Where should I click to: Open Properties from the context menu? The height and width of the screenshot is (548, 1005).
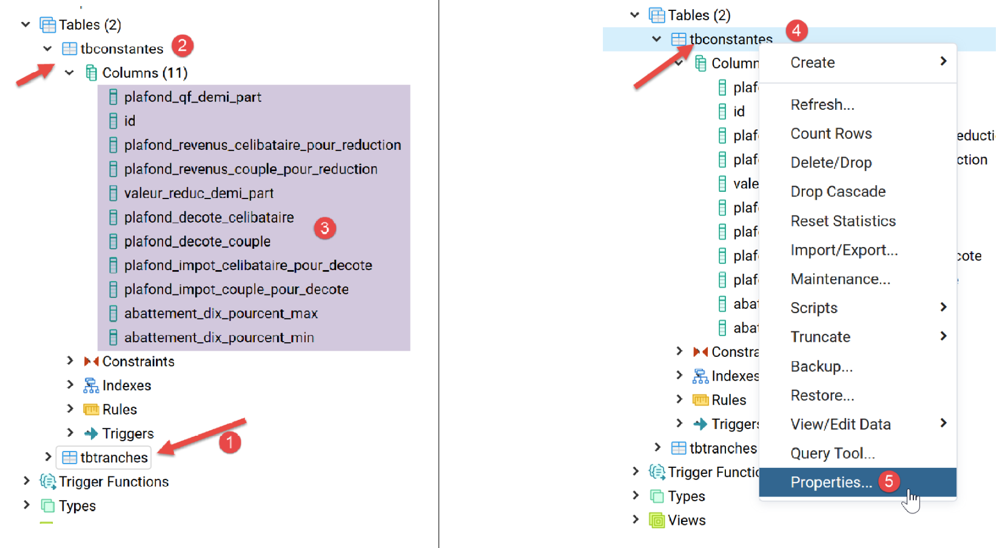(x=831, y=482)
